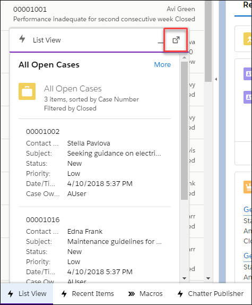The height and width of the screenshot is (305, 252).
Task: Open the Macros utility from bottom bar
Action: (x=145, y=293)
